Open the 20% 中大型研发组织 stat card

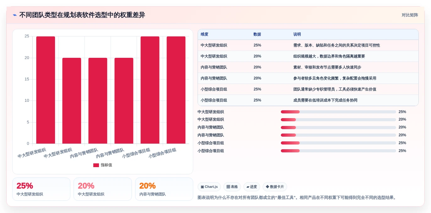[103, 189]
